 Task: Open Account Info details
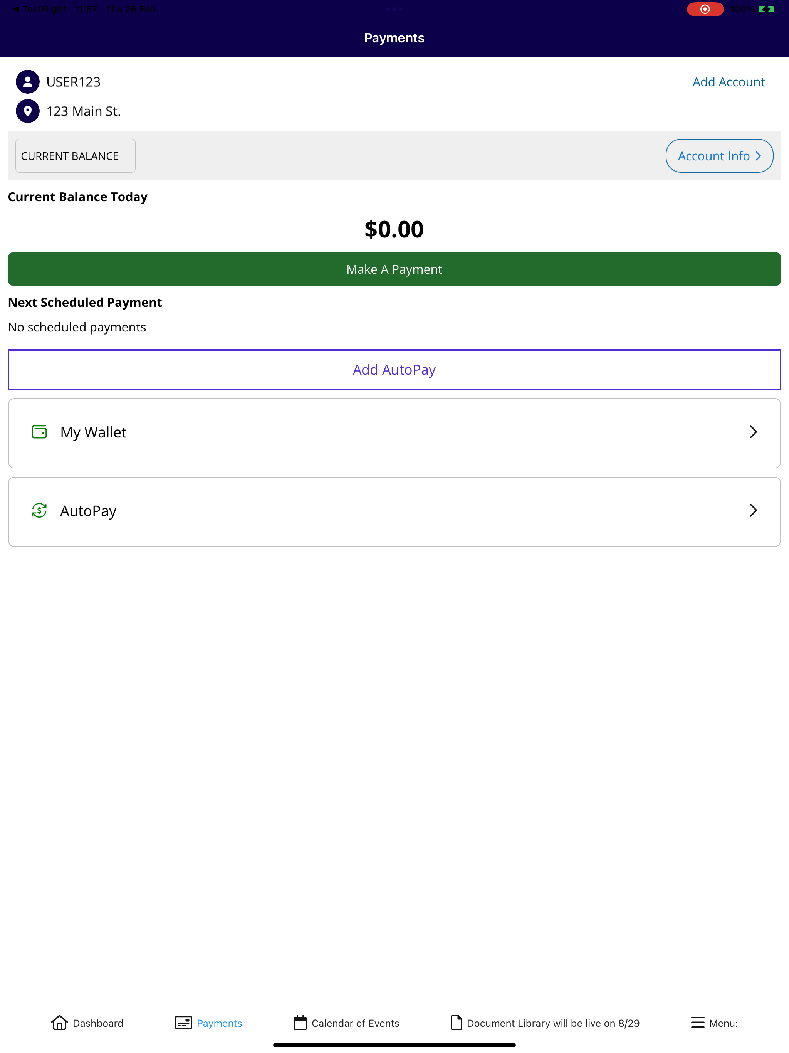719,156
